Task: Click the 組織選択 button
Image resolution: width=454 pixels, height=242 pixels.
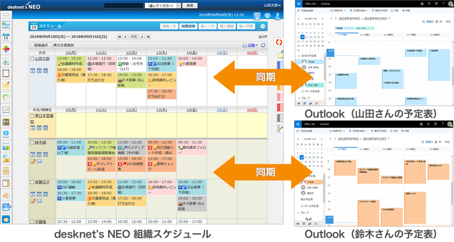Action: [x=41, y=45]
